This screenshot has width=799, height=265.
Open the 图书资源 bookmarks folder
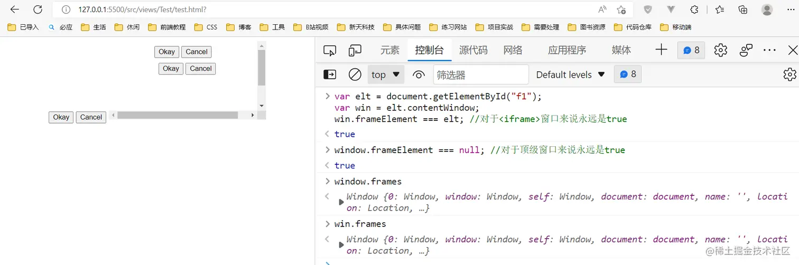tap(587, 27)
